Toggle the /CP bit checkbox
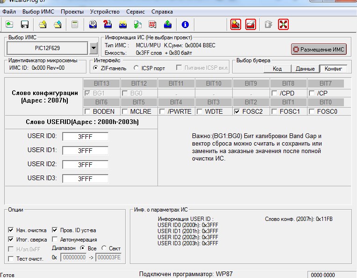The width and height of the screenshot is (357, 278). (x=312, y=93)
